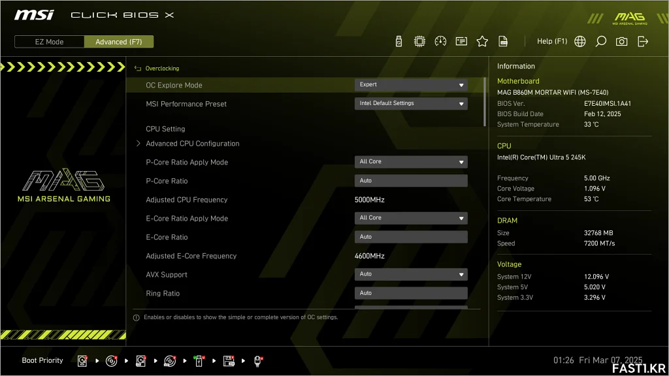Open the OC Explore Mode dropdown
669x376 pixels.
(x=411, y=85)
